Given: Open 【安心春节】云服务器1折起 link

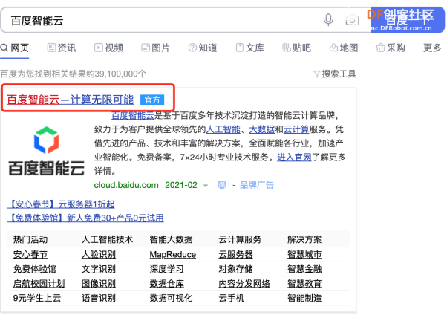Looking at the screenshot, I should tap(61, 204).
